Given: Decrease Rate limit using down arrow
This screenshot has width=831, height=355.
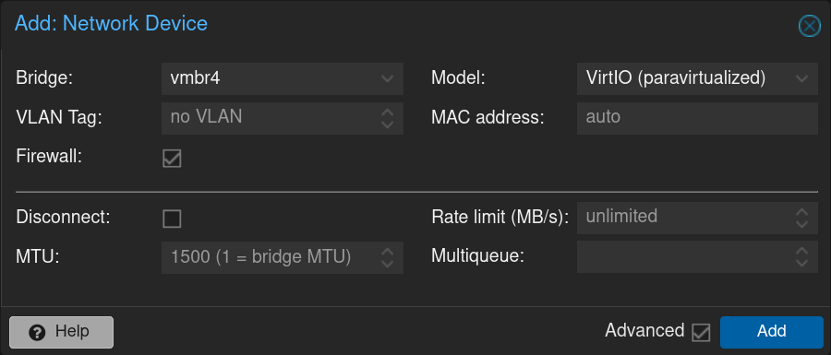Looking at the screenshot, I should pos(801,224).
